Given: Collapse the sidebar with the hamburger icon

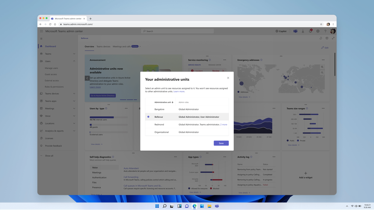Looking at the screenshot, I should [x=41, y=38].
